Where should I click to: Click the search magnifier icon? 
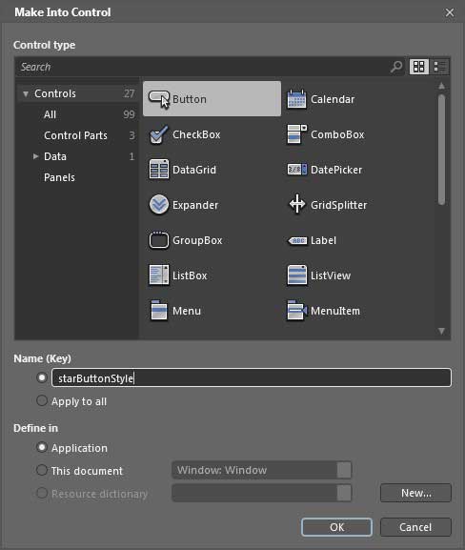396,67
